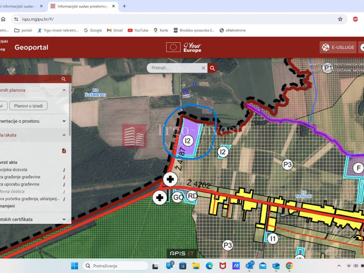
Task: Open the McAfee icon in the taskbar
Action: 223,266
